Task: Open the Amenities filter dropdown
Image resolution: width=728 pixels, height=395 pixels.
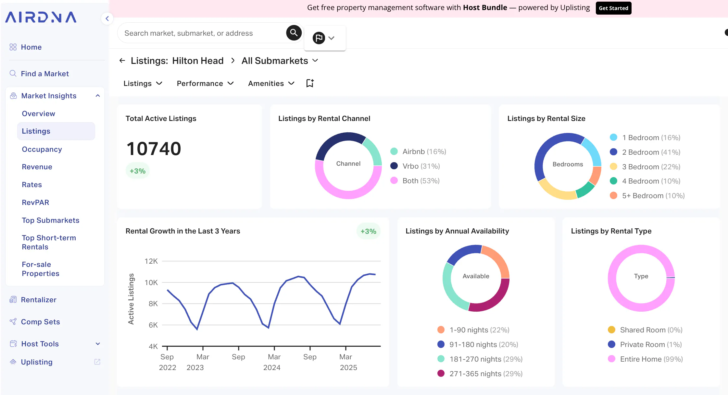Action: click(271, 83)
